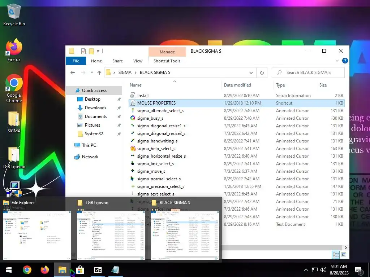The width and height of the screenshot is (370, 277).
Task: Open the address bar history dropdown
Action: coord(251,72)
